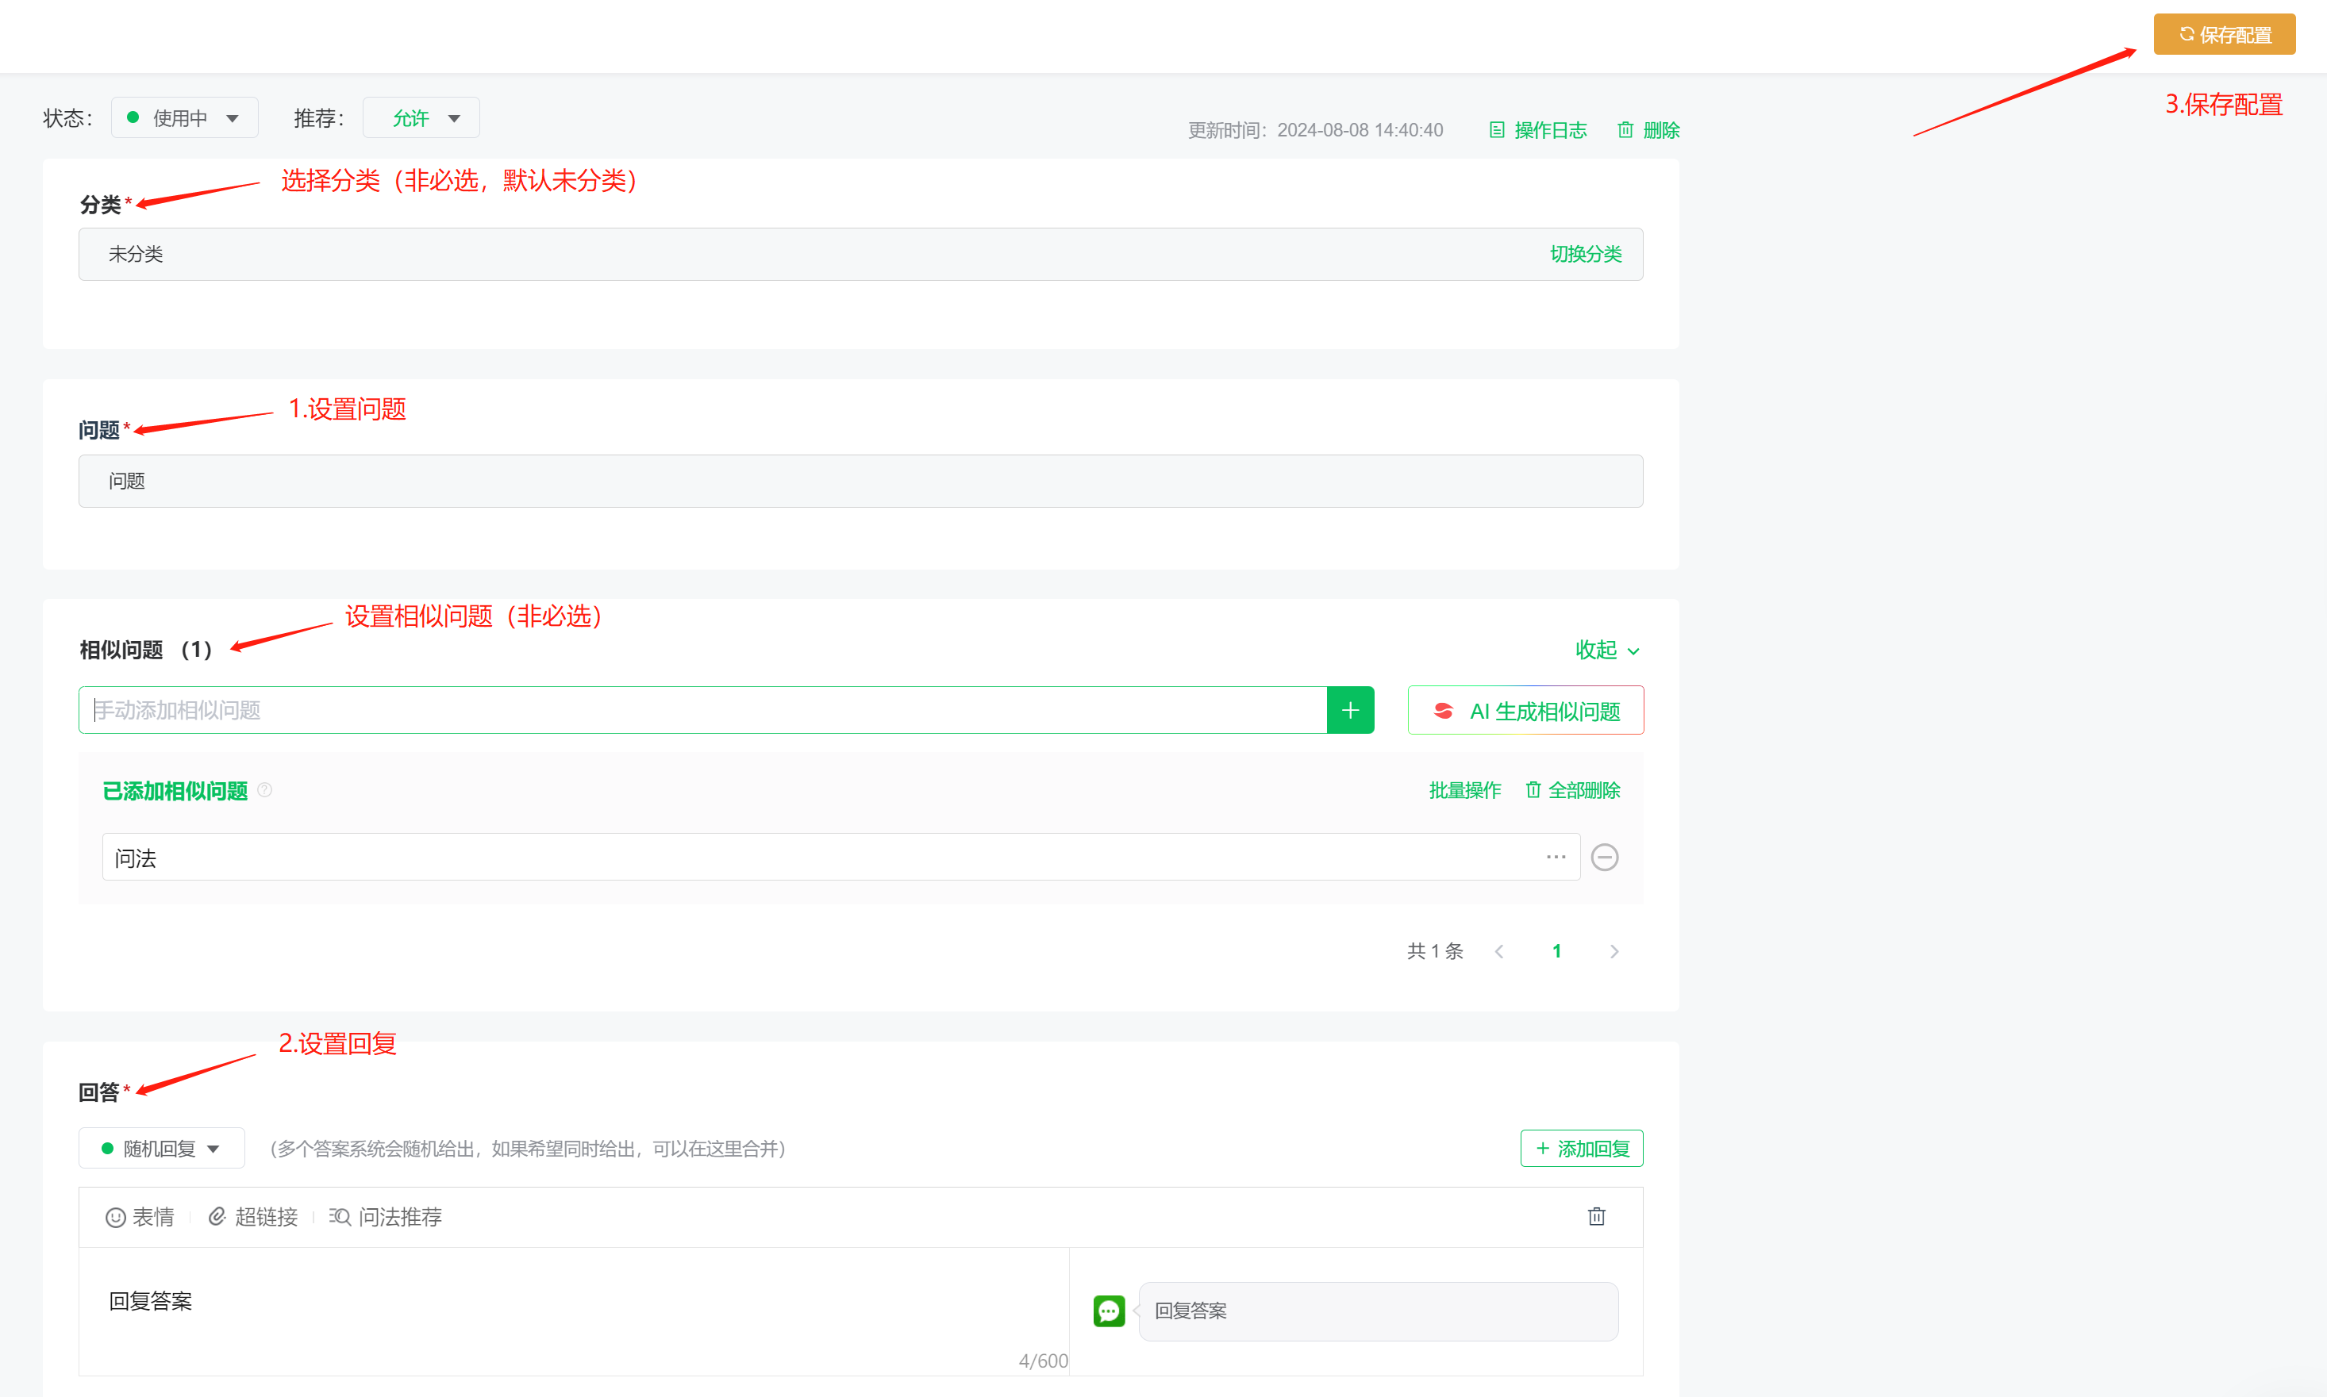Focus the 手动添加相似问题 input field
The width and height of the screenshot is (2327, 1397).
[702, 710]
